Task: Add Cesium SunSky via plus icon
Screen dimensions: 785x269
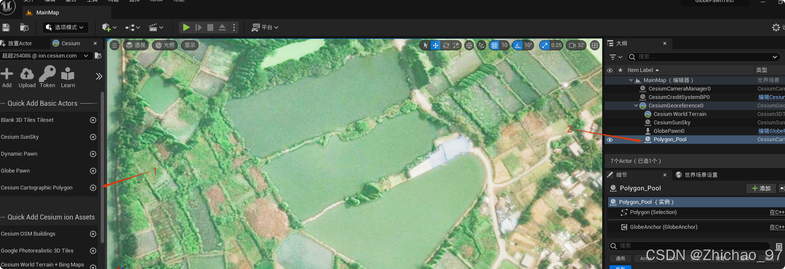Action: click(x=93, y=137)
